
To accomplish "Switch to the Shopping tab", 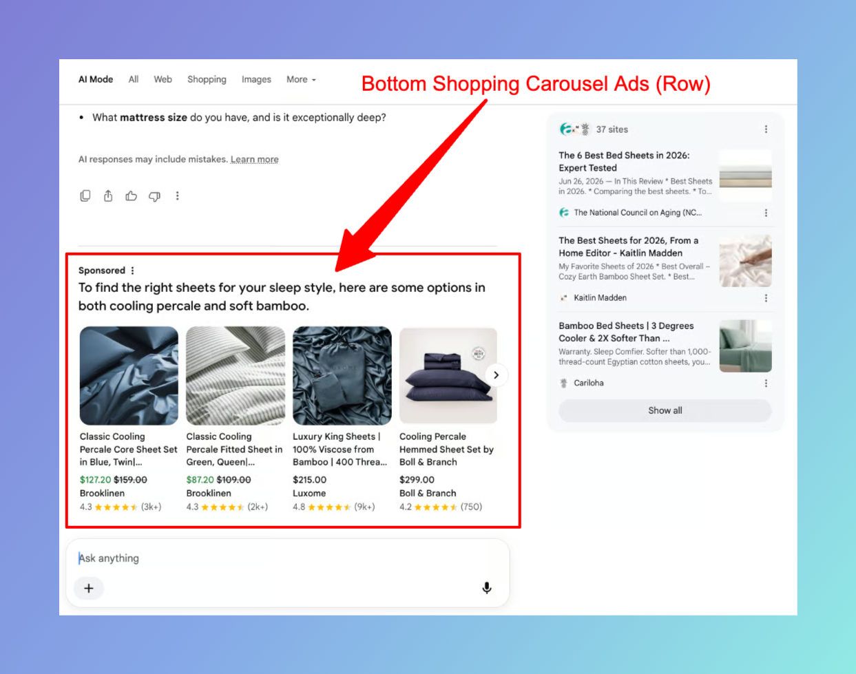I will click(207, 80).
